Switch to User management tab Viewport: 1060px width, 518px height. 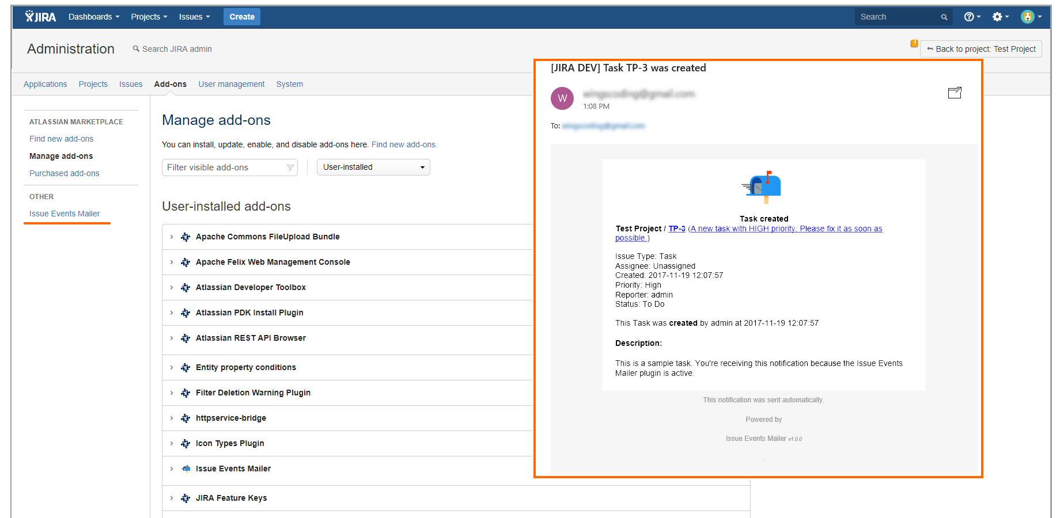point(232,84)
